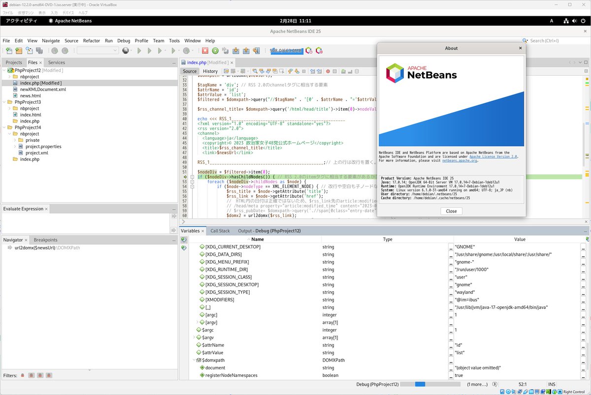Click the New Project toolbar icon
Screen dimensions: 591x395
point(19,51)
